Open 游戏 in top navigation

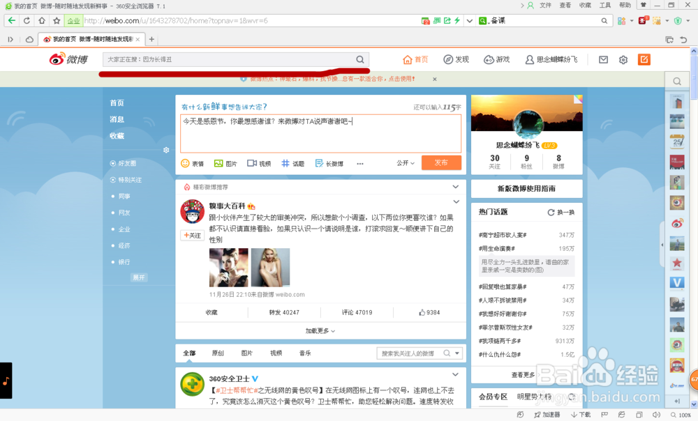[497, 59]
